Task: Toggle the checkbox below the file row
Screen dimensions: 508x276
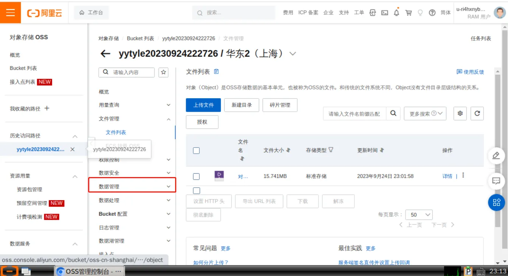Action: (x=197, y=191)
